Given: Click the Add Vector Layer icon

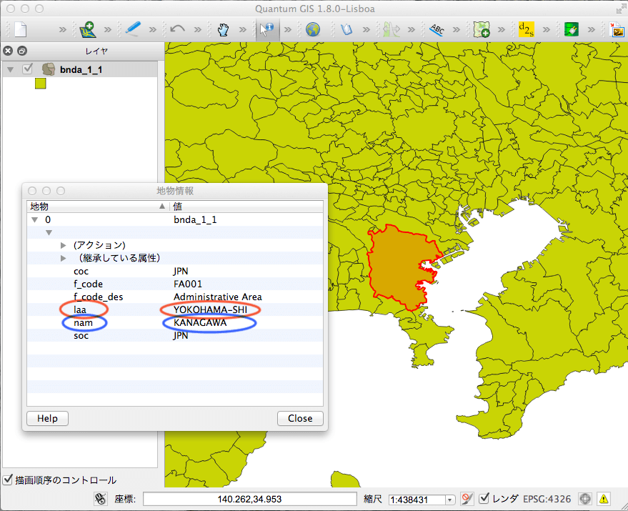Looking at the screenshot, I should pos(89,29).
